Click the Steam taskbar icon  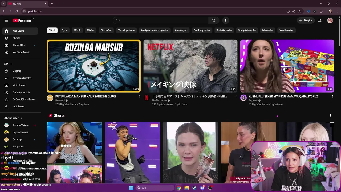coord(194,188)
